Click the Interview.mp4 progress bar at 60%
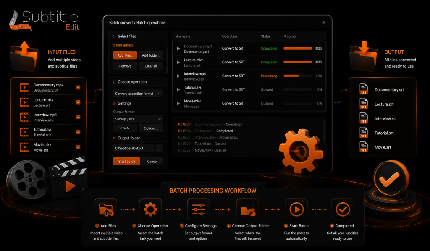This screenshot has width=430, height=251. [298, 76]
